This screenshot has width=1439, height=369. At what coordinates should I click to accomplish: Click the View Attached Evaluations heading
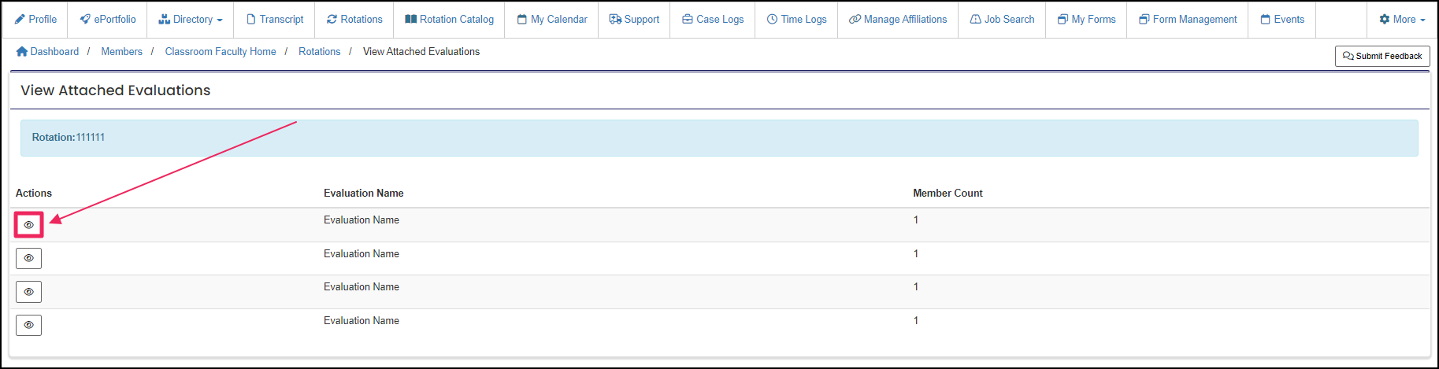115,90
